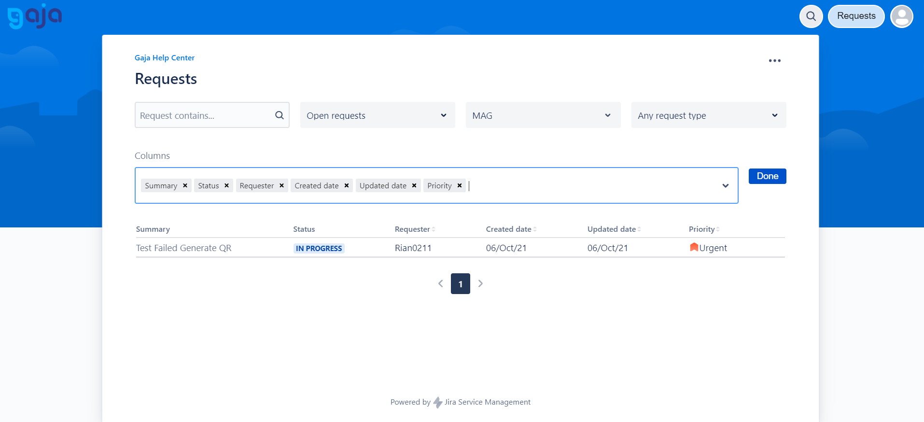Sort by Priority column
Viewport: 924px width, 422px height.
tap(704, 229)
